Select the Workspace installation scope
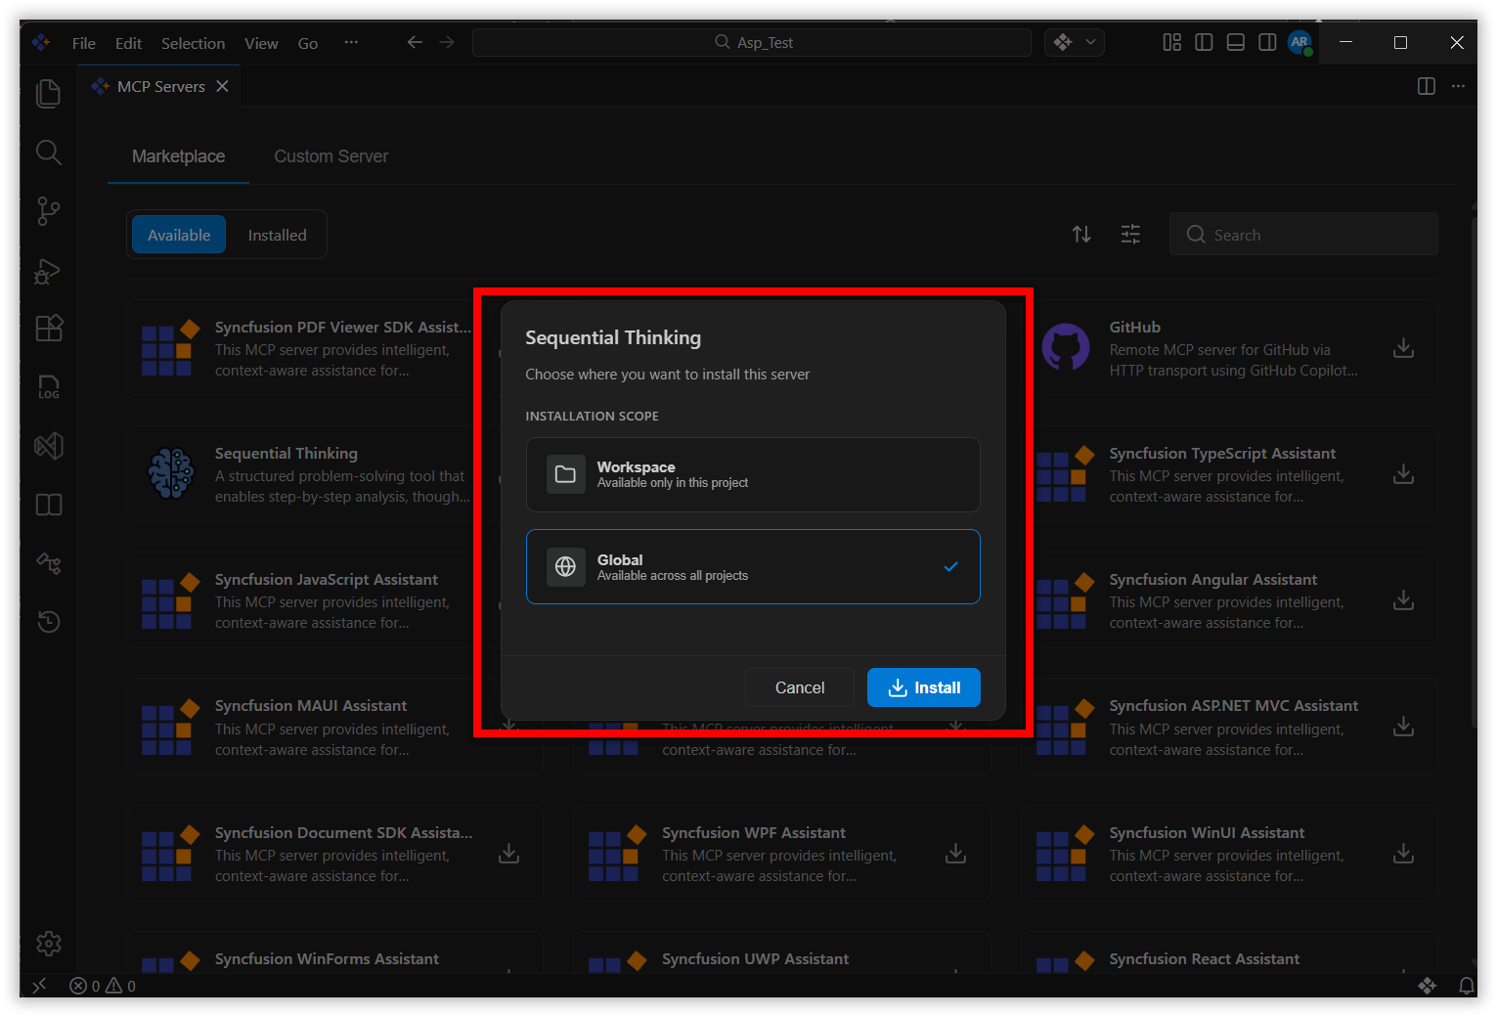The height and width of the screenshot is (1017, 1497). pyautogui.click(x=753, y=474)
